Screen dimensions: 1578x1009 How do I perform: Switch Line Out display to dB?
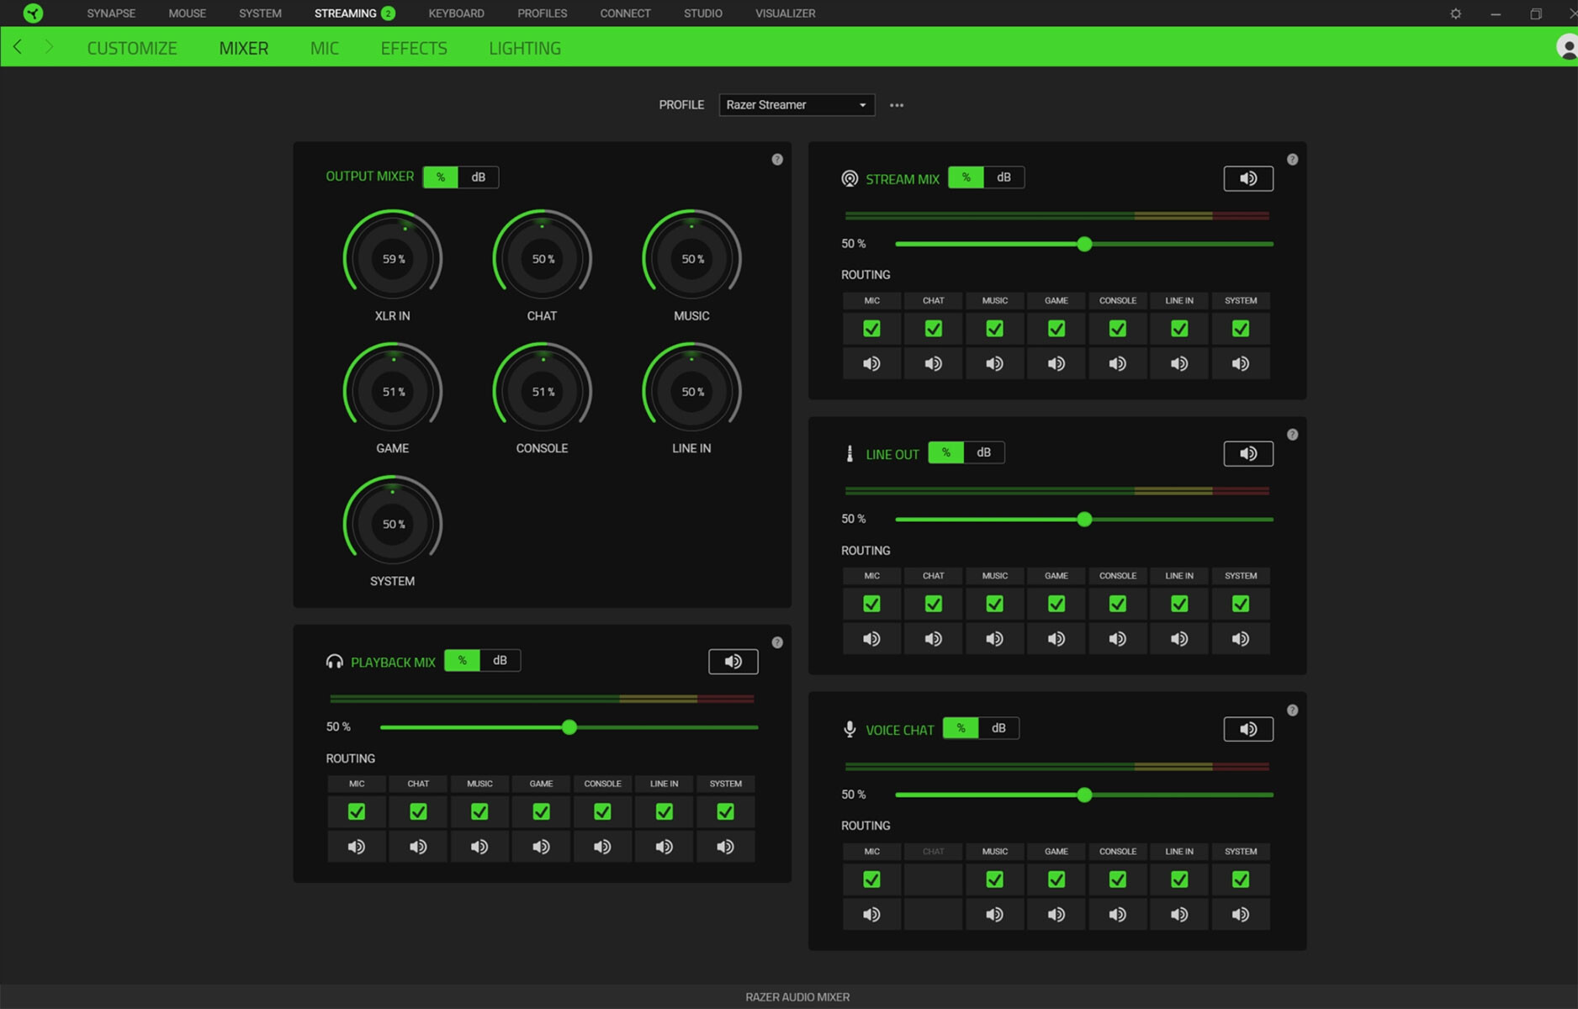click(x=985, y=452)
